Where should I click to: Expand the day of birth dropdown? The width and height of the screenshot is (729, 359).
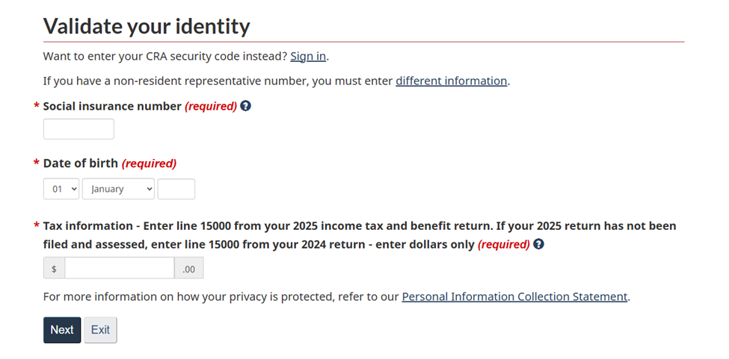(61, 190)
